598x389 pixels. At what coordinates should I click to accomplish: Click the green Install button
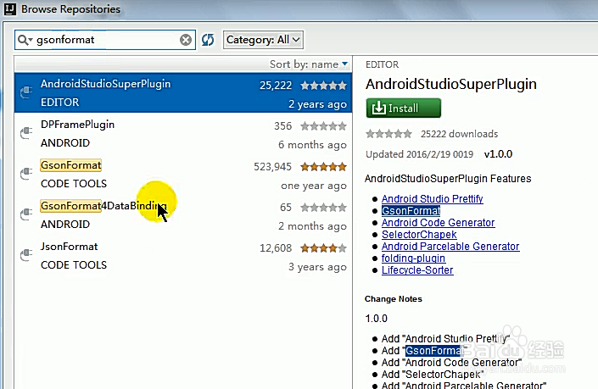pos(404,108)
